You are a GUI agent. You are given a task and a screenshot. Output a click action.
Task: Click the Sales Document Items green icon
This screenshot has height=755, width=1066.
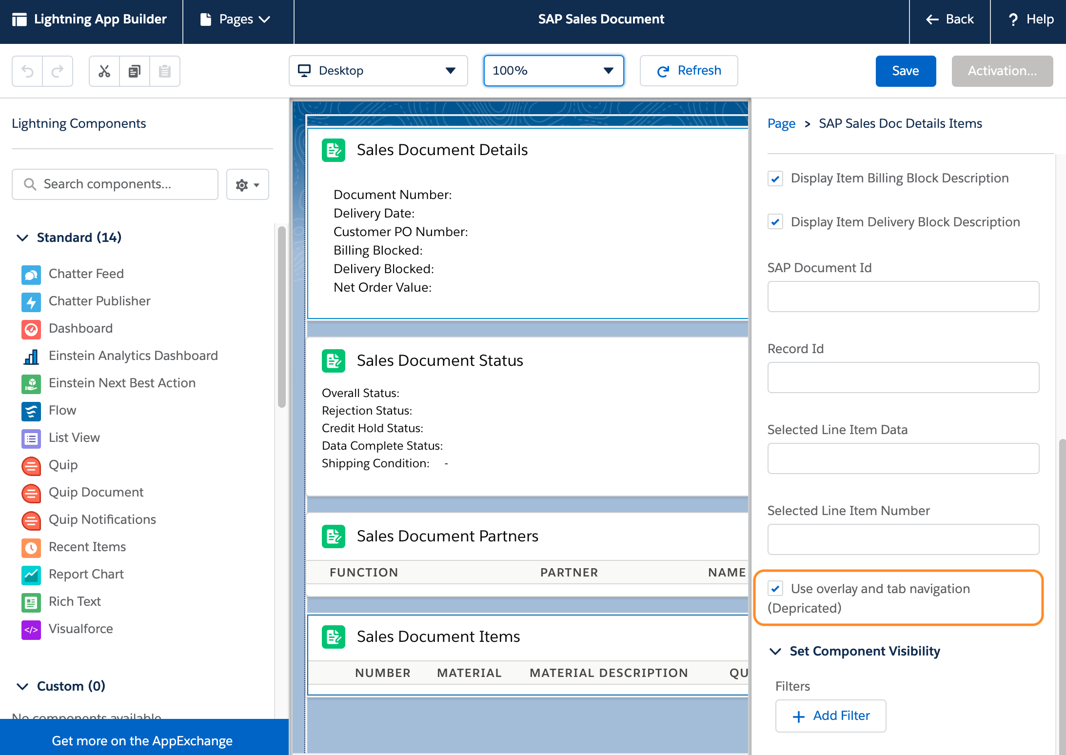click(x=334, y=637)
